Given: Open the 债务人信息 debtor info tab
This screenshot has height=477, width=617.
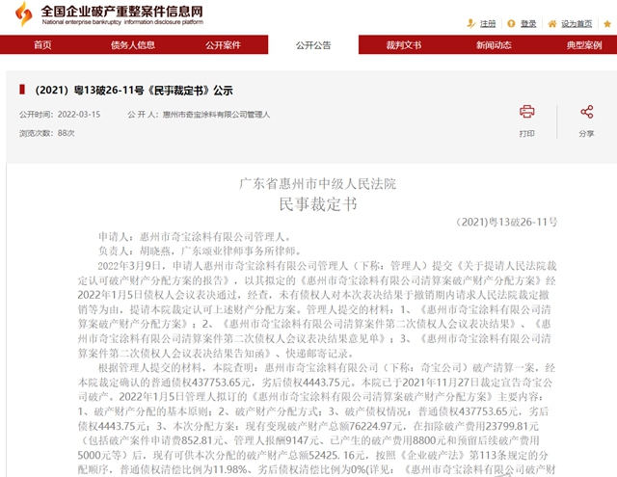Looking at the screenshot, I should 133,45.
